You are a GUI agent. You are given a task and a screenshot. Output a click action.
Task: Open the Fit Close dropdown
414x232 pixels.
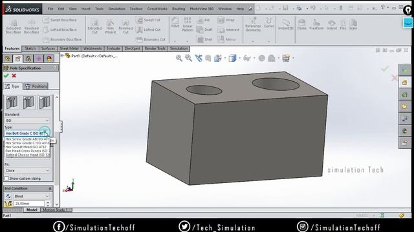point(27,170)
